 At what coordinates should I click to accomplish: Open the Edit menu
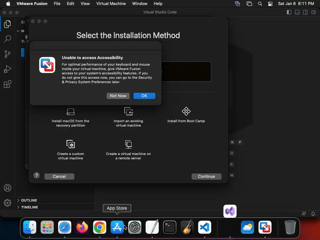click(x=70, y=4)
